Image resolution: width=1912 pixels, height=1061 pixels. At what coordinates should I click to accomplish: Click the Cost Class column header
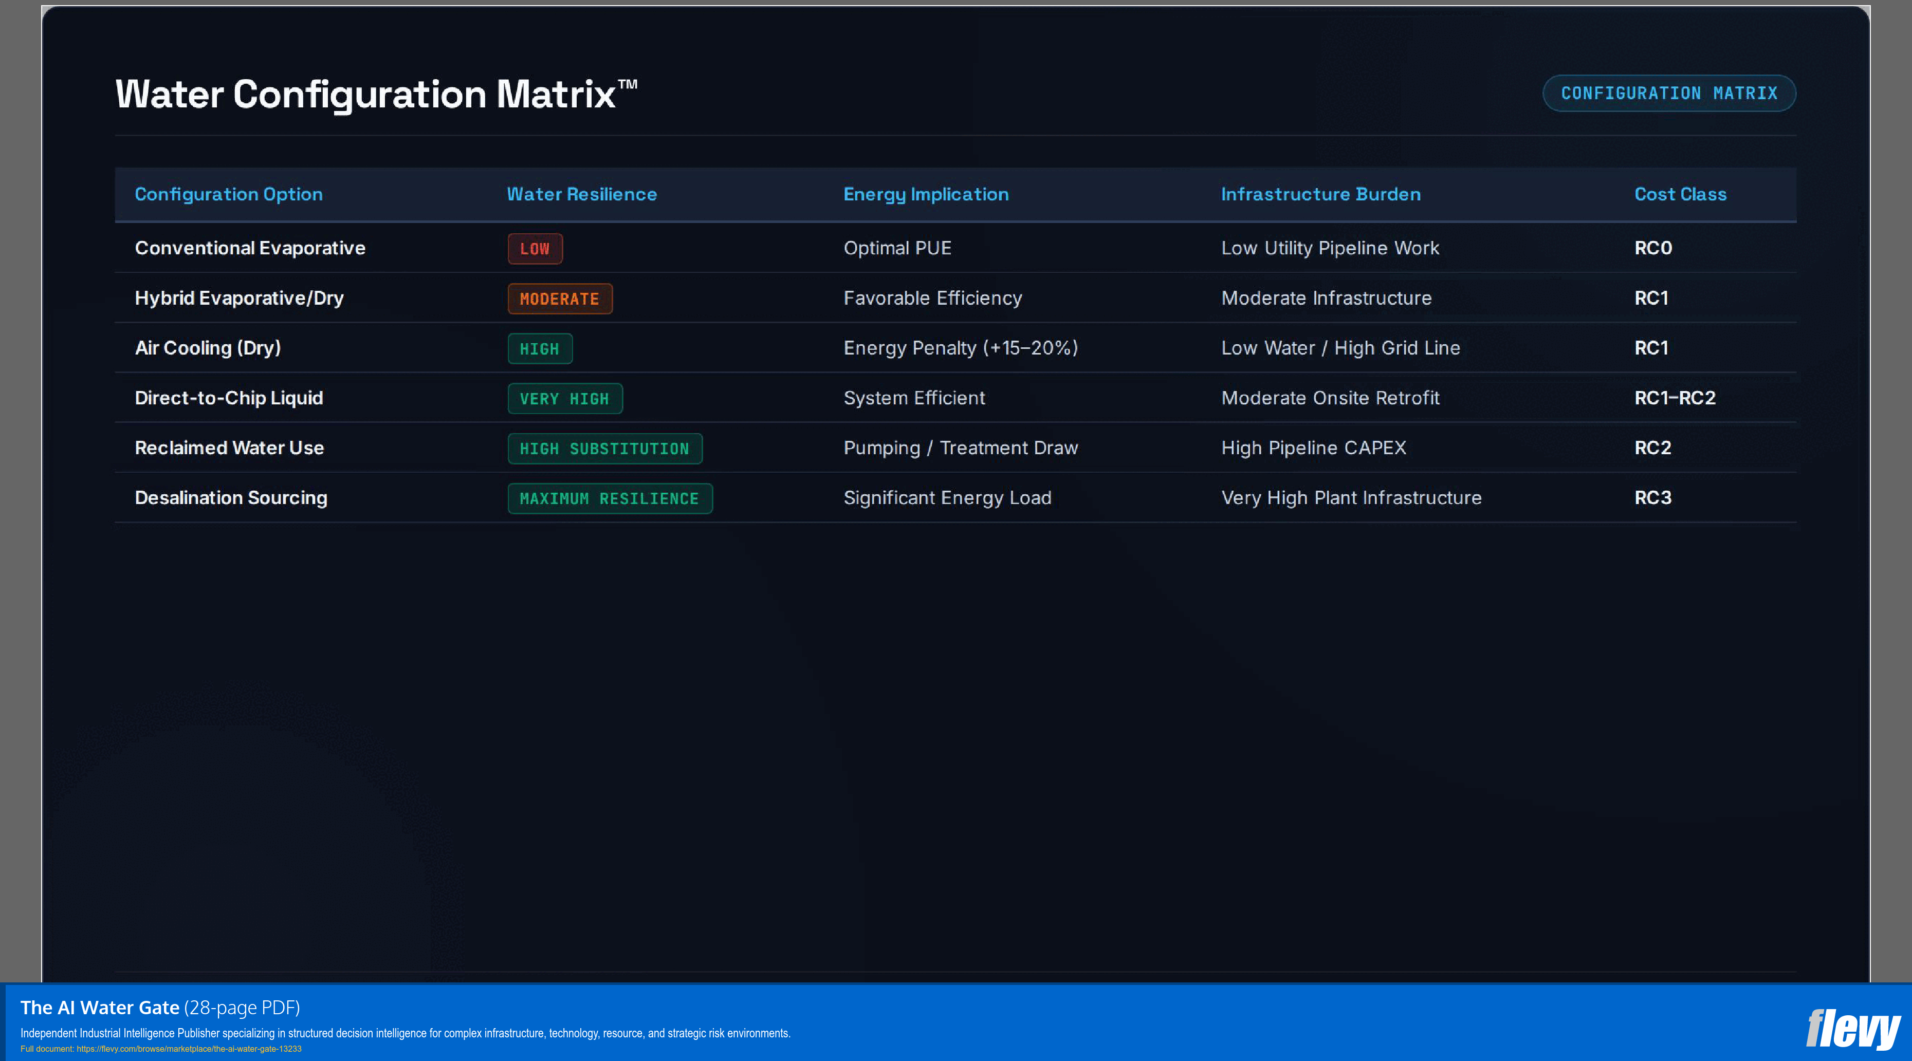1680,194
